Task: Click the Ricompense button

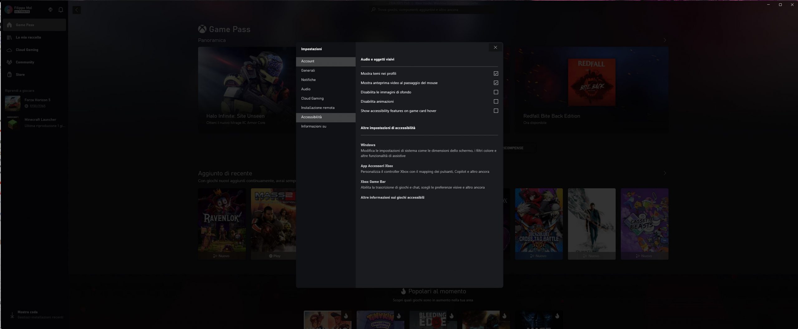Action: click(520, 148)
